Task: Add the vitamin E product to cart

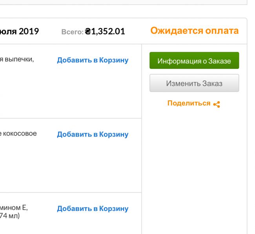Action: coord(93,209)
